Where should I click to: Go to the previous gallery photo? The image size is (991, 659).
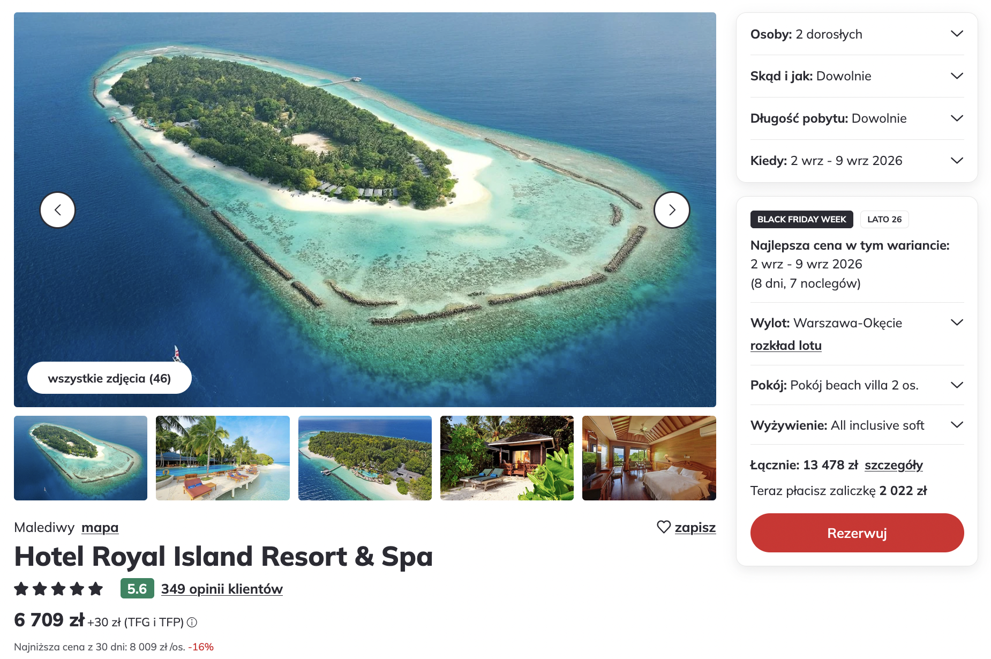[x=57, y=210]
